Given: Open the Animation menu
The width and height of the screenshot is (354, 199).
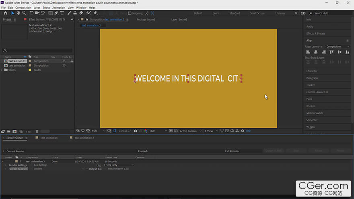Looking at the screenshot, I should 59,8.
